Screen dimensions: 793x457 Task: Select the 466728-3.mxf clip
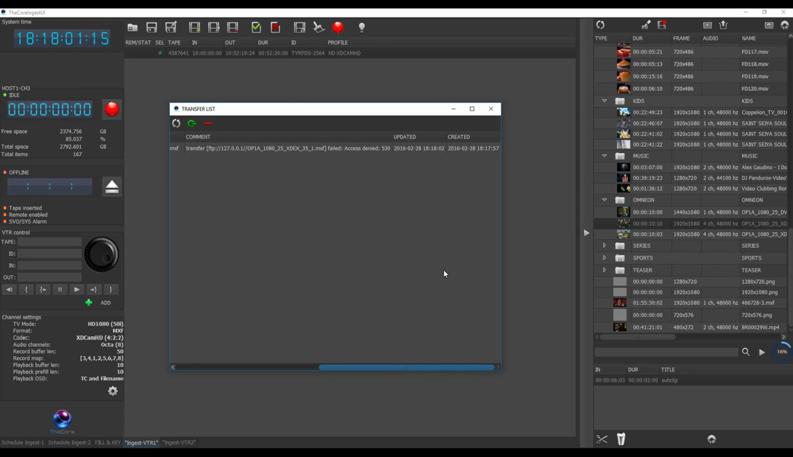[691, 303]
